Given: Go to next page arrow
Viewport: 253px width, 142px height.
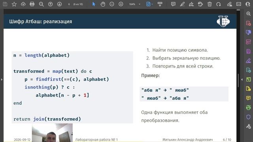Looking at the screenshot, I should click(x=59, y=4).
